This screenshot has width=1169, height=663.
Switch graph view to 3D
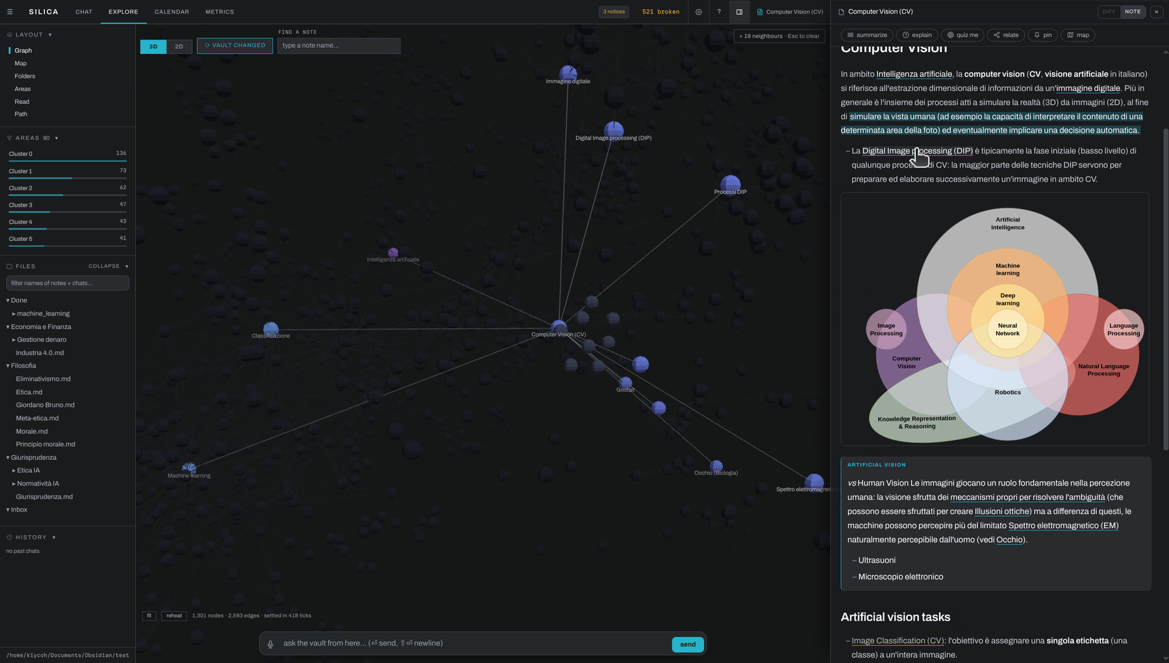pyautogui.click(x=153, y=47)
